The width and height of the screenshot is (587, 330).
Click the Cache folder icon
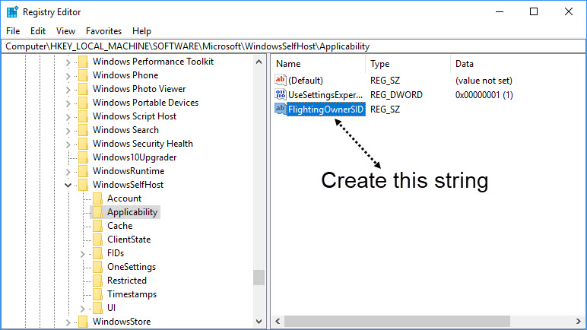[x=98, y=226]
